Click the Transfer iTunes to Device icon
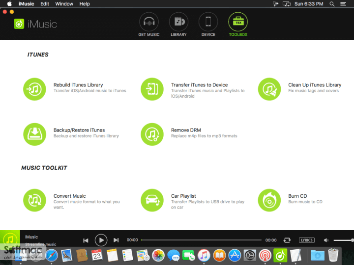 pyautogui.click(x=152, y=89)
